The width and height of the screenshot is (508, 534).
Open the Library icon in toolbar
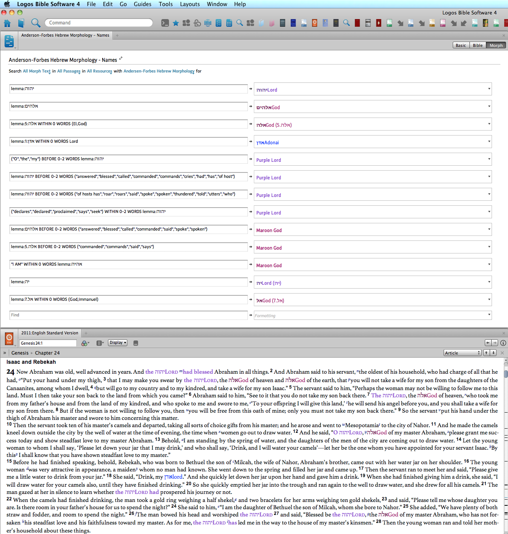click(21, 23)
